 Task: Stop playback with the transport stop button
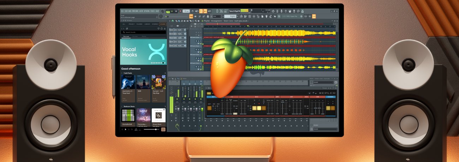[176, 11]
